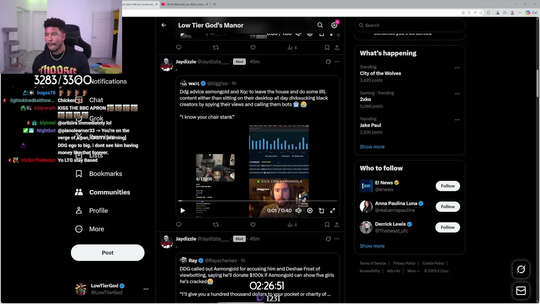This screenshot has width=540, height=304.
Task: Open a new browser tab
Action: (214, 4)
